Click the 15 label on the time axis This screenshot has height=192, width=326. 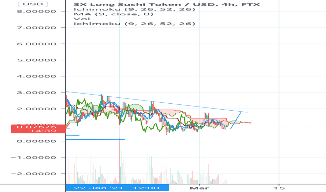tap(279, 188)
